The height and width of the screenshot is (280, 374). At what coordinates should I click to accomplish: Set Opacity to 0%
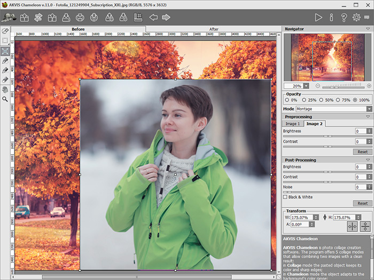click(287, 100)
